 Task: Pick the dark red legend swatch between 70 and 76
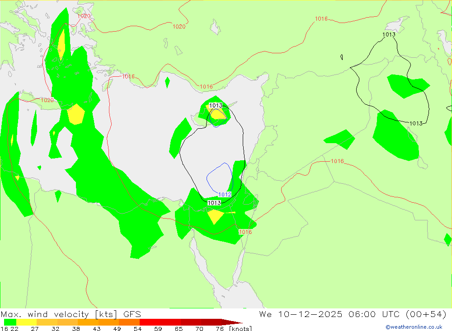point(211,322)
